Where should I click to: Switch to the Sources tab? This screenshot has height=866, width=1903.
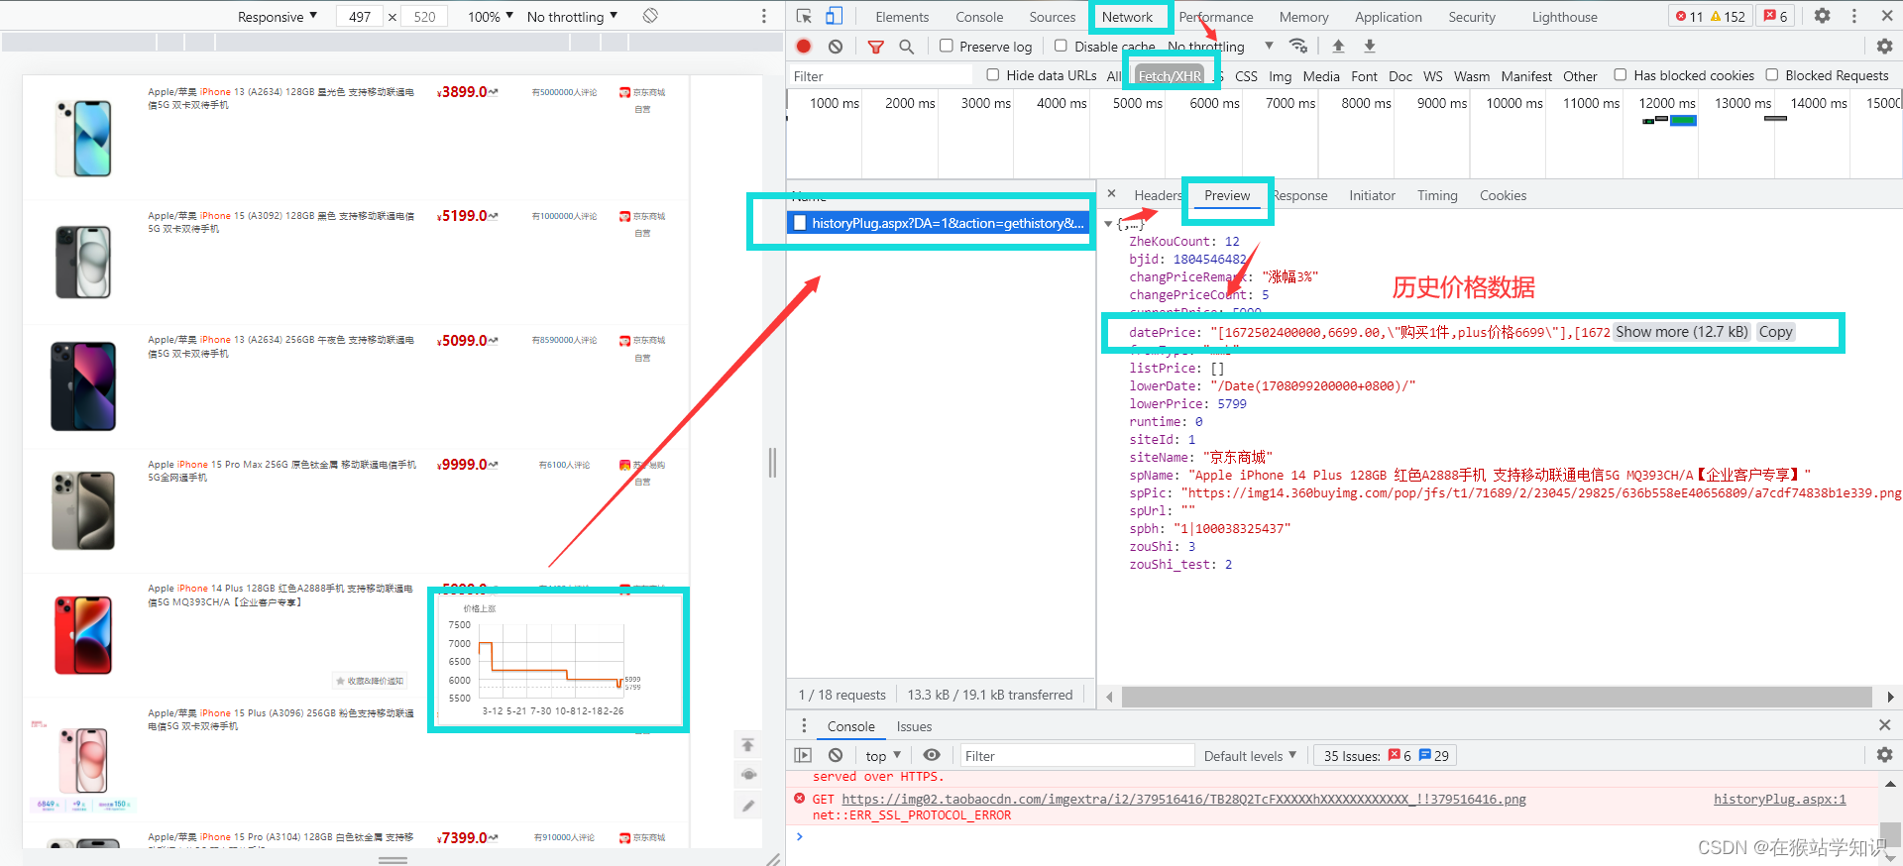[1052, 17]
